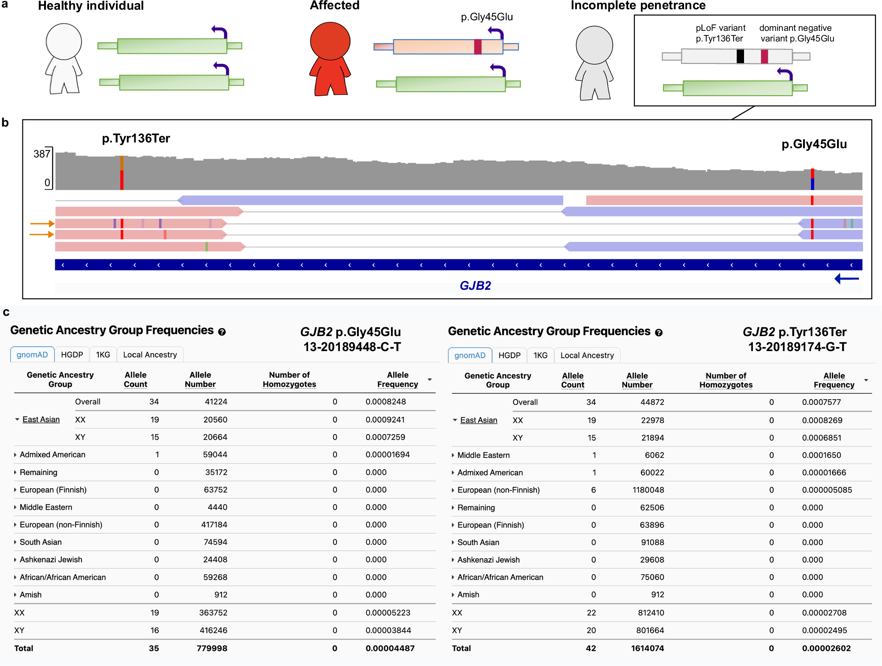Open help for right Genetic Ancestry Group Frequencies
This screenshot has height=666, width=882.
(x=659, y=333)
